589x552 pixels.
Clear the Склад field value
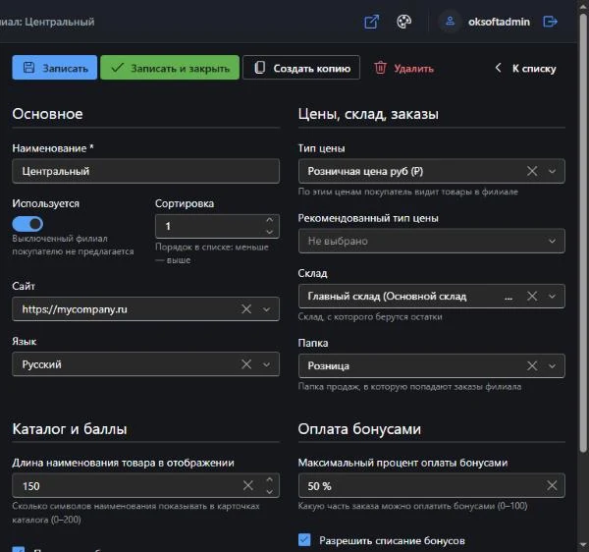pos(532,296)
